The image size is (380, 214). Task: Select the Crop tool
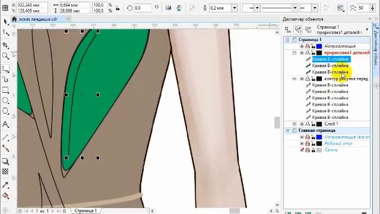5,45
